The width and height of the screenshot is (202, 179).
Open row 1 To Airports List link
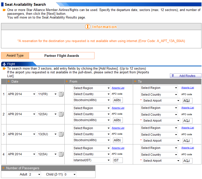187,88
